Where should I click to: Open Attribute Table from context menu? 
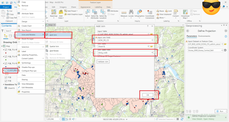pos(31,13)
